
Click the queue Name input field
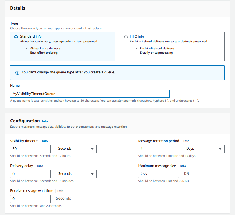pos(90,94)
